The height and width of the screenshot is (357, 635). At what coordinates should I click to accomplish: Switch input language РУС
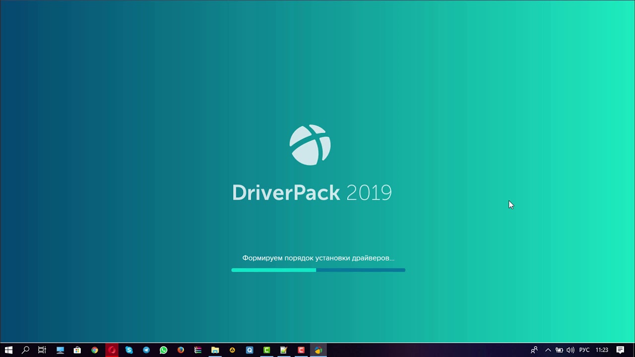pyautogui.click(x=584, y=350)
